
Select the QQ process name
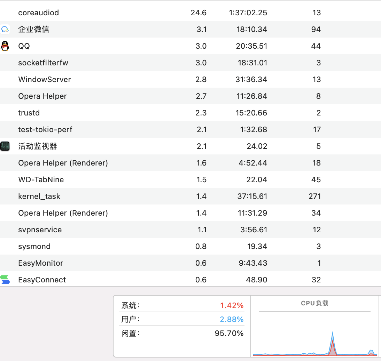coord(24,46)
